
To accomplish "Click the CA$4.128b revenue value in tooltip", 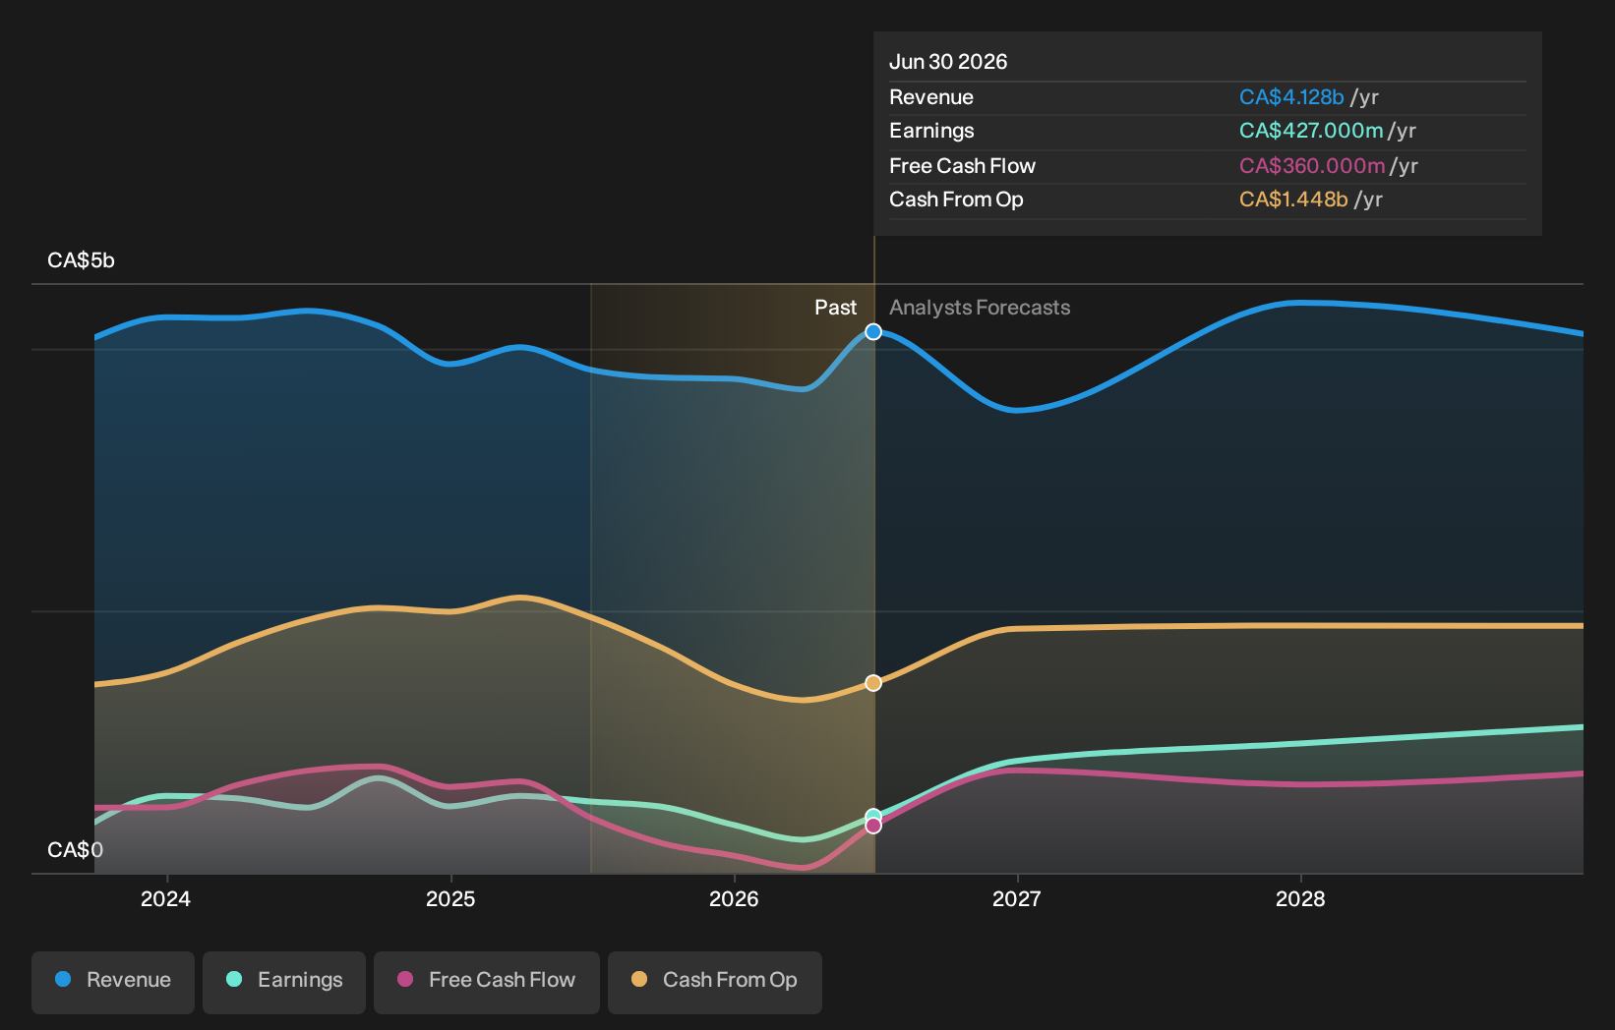I will pyautogui.click(x=1291, y=97).
